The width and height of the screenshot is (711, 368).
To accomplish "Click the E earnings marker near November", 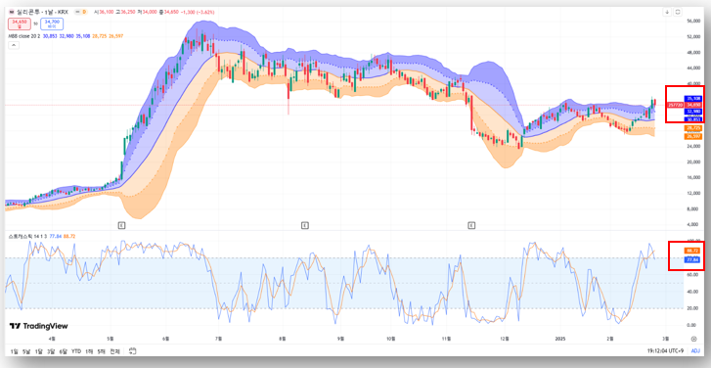I will (x=471, y=224).
